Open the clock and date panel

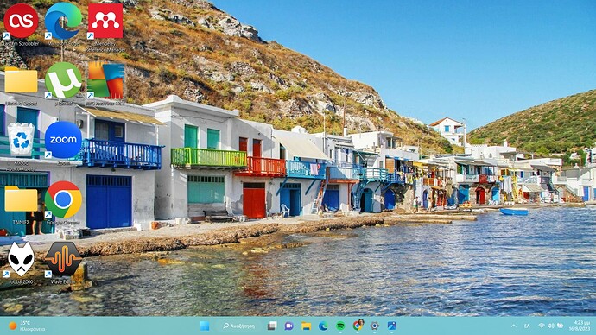point(580,326)
